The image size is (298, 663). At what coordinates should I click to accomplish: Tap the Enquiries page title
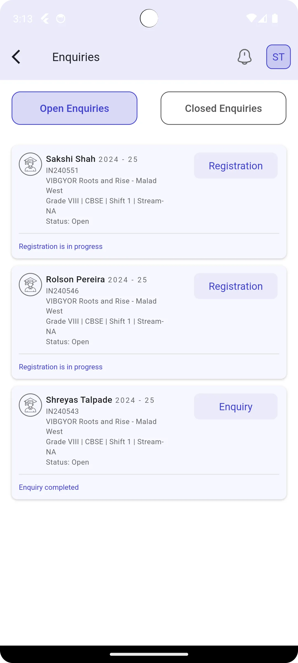tap(76, 57)
